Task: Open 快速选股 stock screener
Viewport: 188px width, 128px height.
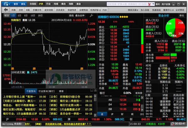Action: [156, 10]
